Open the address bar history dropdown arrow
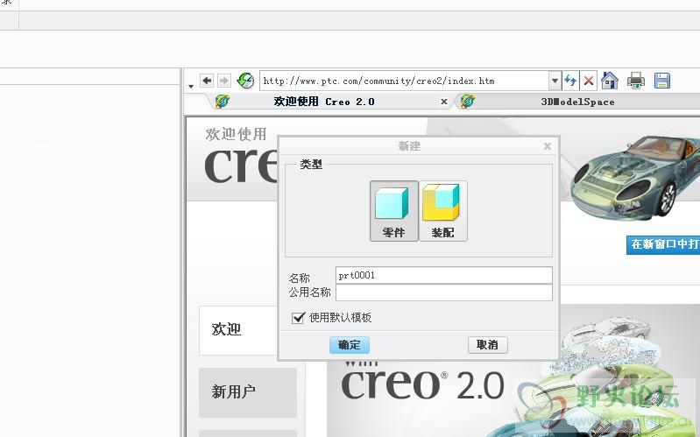This screenshot has width=700, height=437. coord(555,81)
